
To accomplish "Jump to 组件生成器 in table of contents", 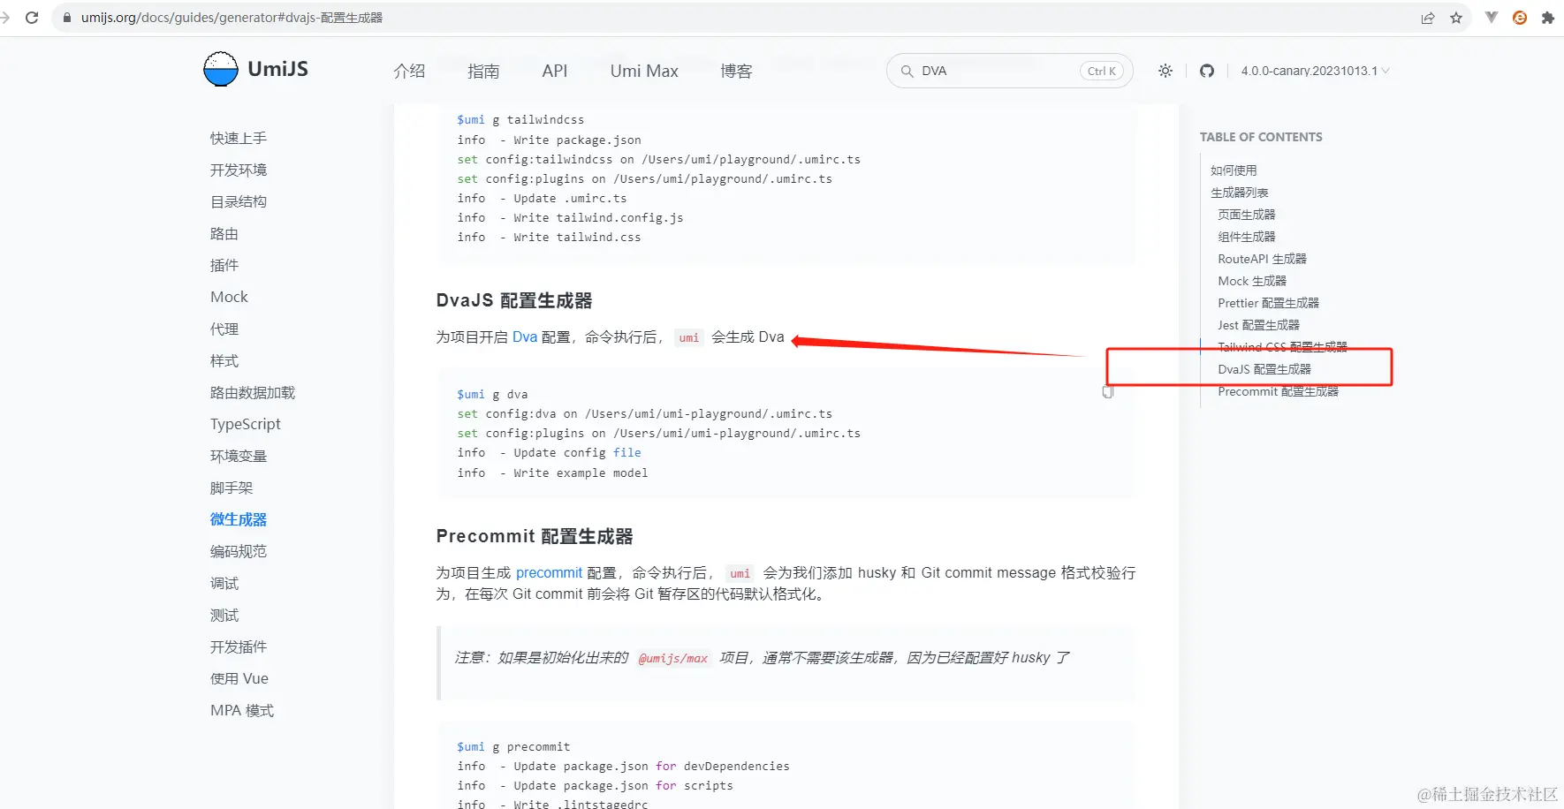I will (1247, 237).
